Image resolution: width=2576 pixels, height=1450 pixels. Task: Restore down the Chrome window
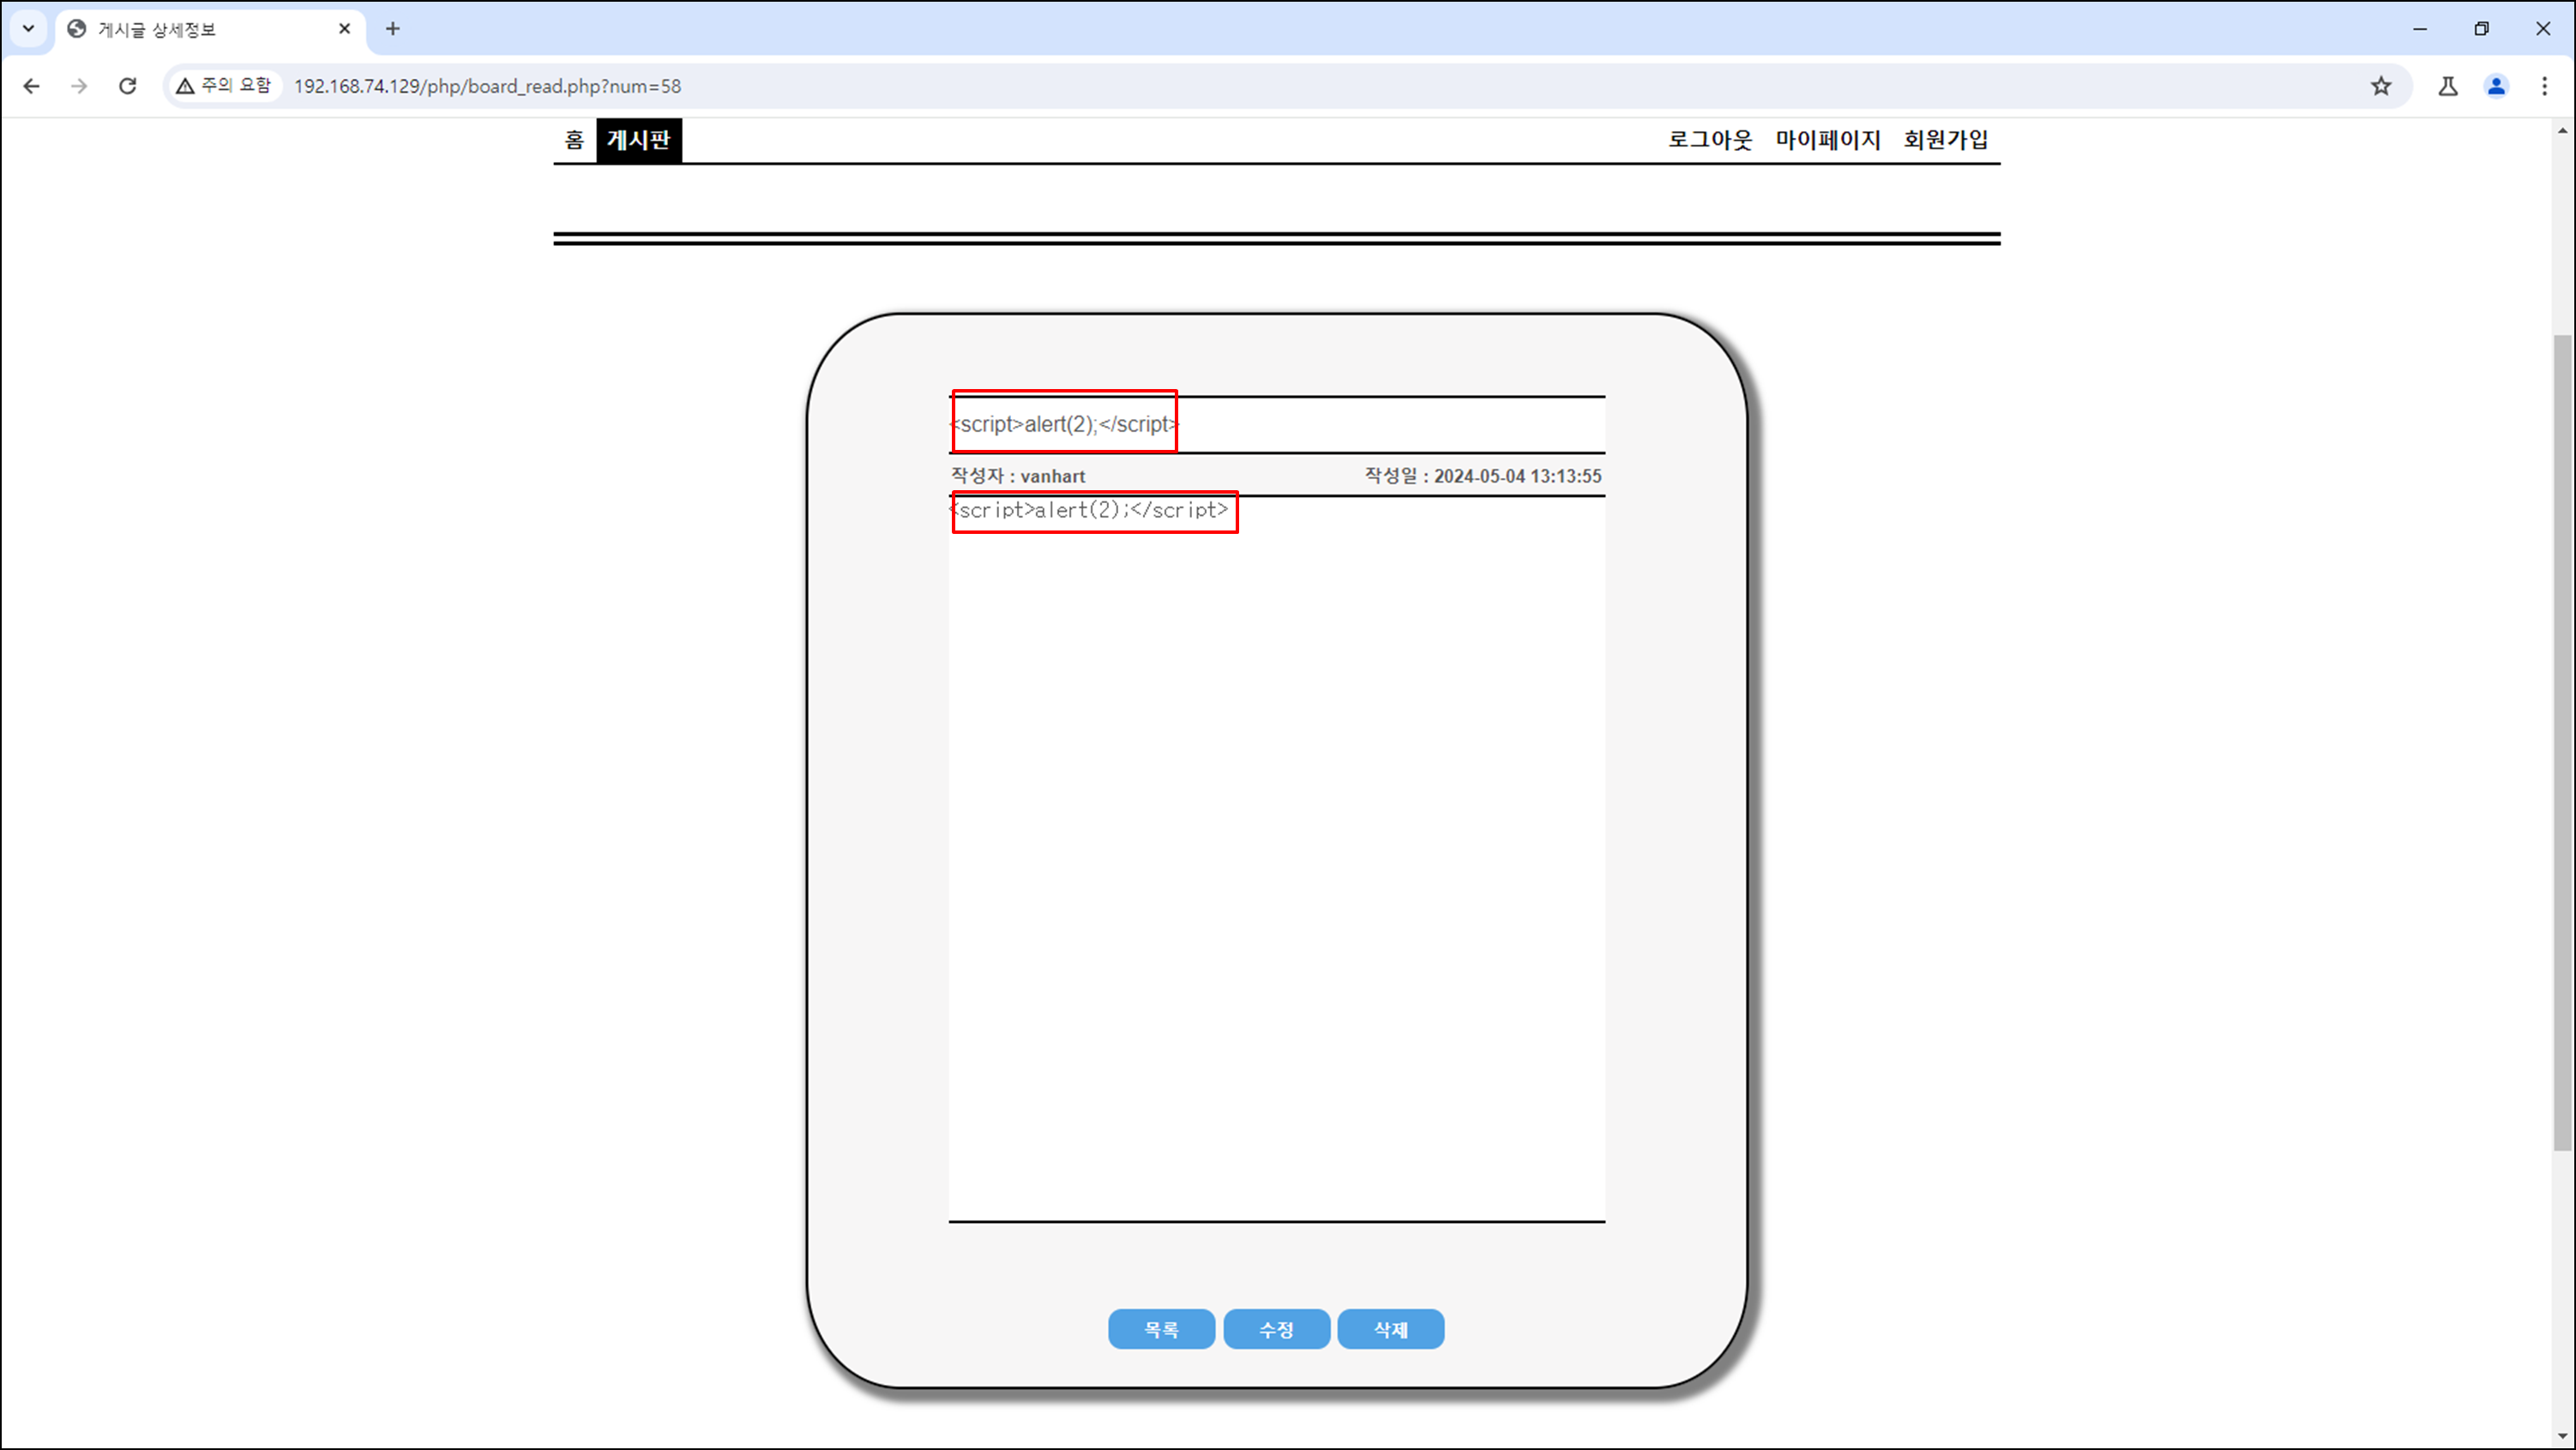tap(2481, 29)
